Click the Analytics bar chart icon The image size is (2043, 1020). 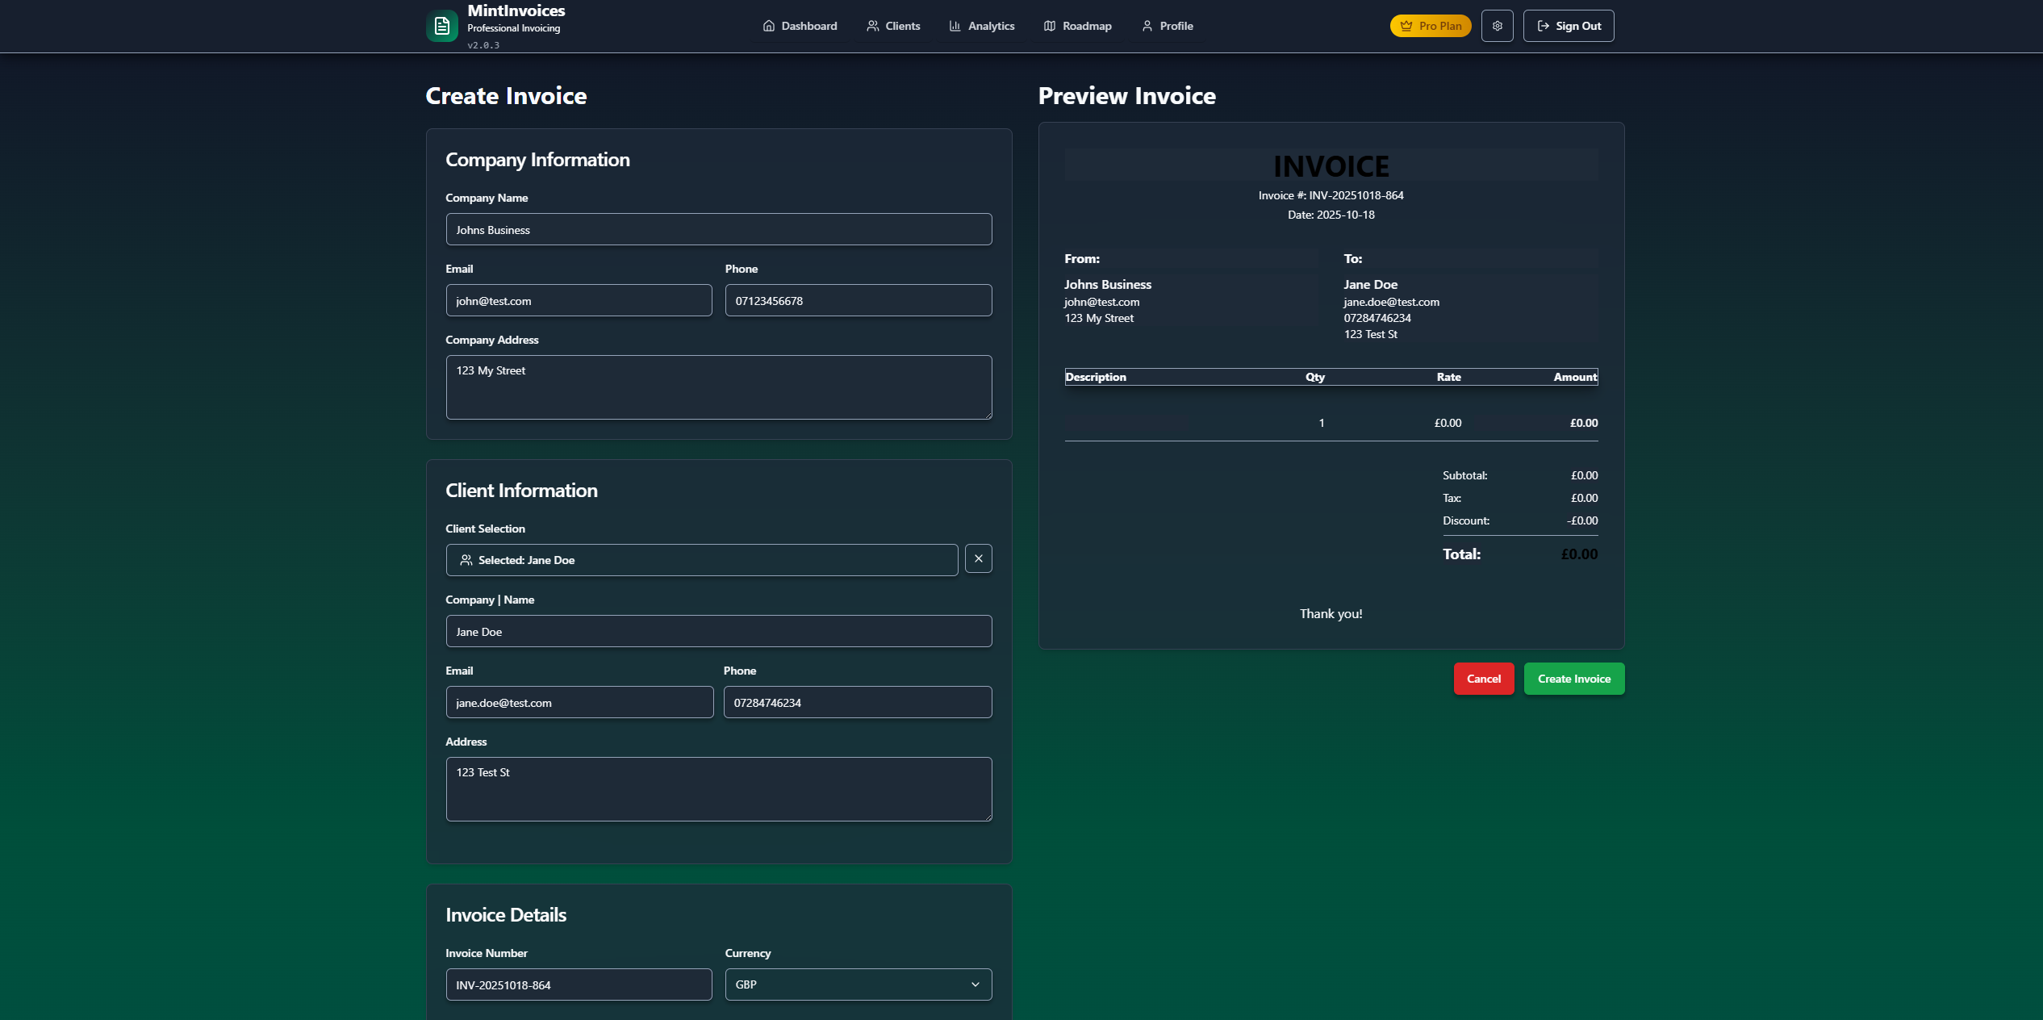955,26
